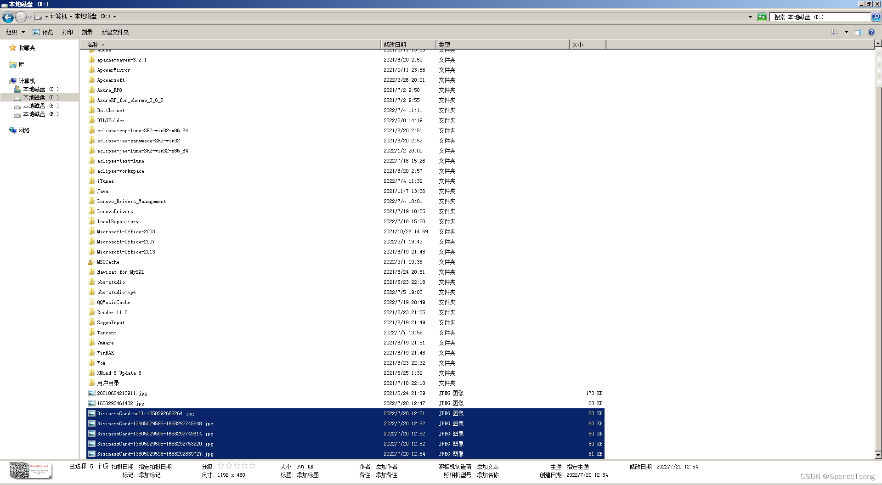The image size is (882, 485).
Task: Click the refresh button beside address bar
Action: click(x=762, y=17)
